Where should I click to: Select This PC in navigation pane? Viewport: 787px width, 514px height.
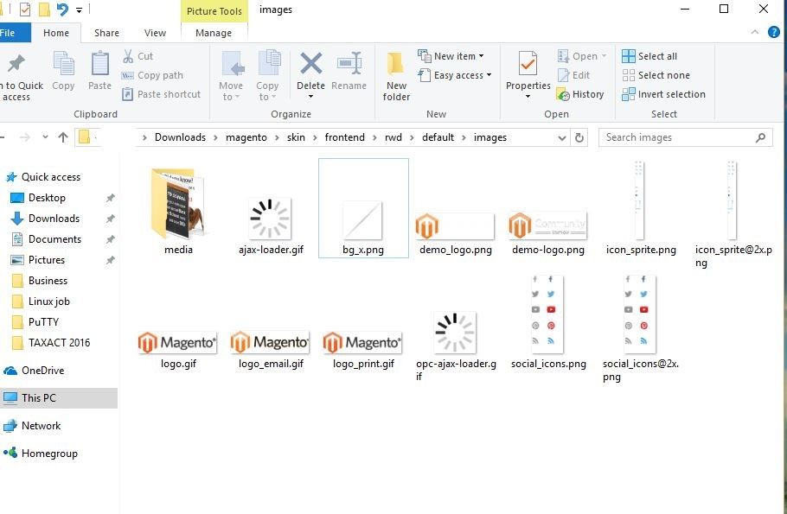click(x=59, y=398)
